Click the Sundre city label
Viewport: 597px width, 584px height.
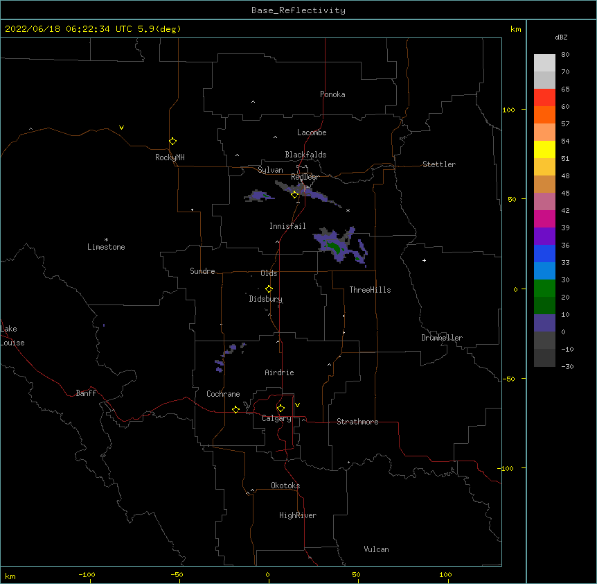click(202, 271)
